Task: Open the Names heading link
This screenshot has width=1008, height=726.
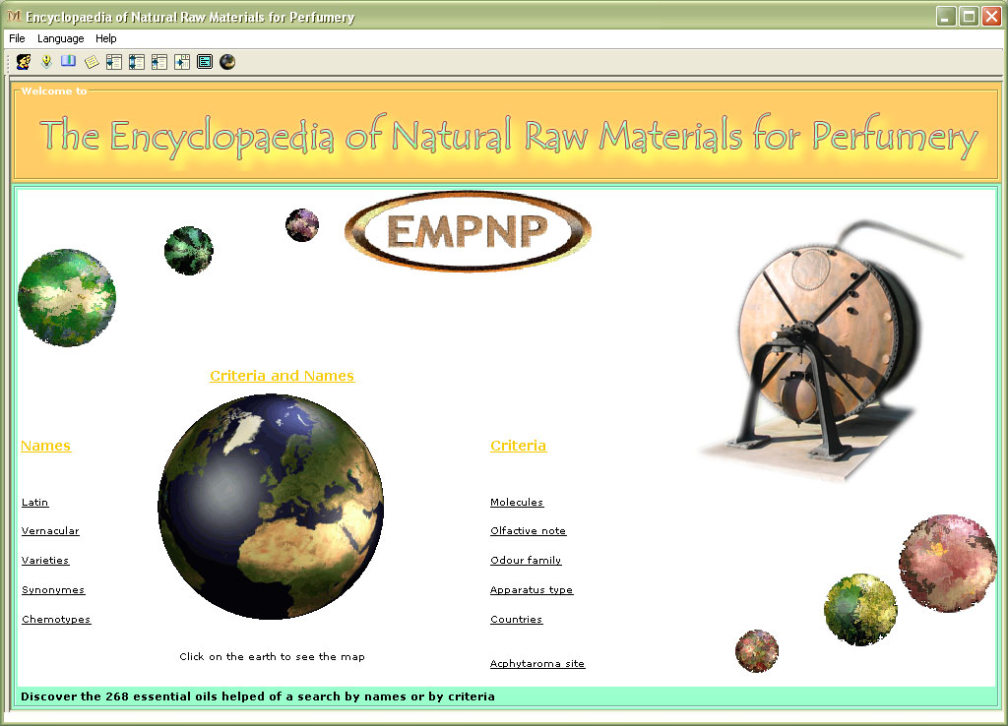Action: point(45,446)
